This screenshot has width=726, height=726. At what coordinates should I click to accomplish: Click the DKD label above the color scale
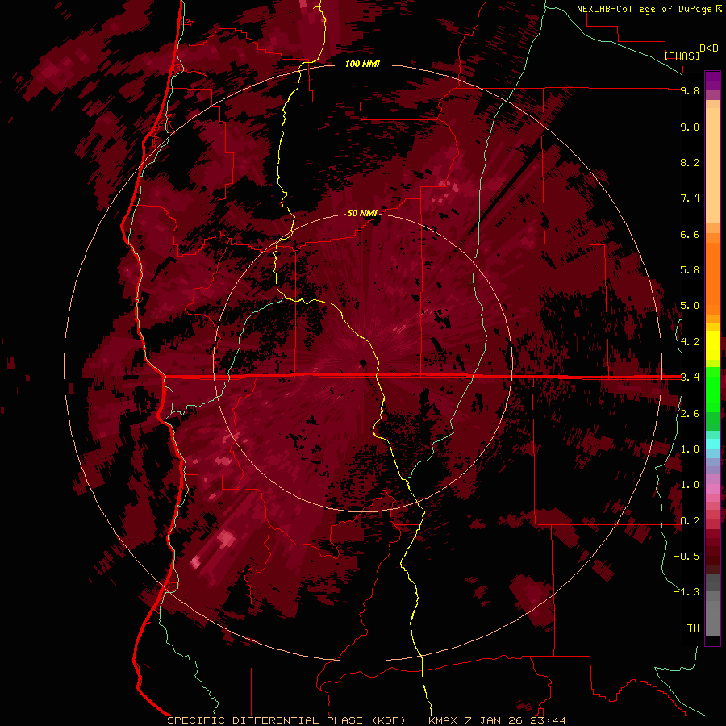[x=709, y=48]
